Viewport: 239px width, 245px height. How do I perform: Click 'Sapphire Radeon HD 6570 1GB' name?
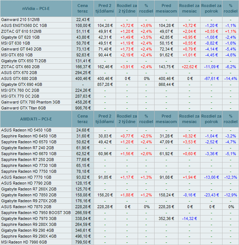pos(29,142)
